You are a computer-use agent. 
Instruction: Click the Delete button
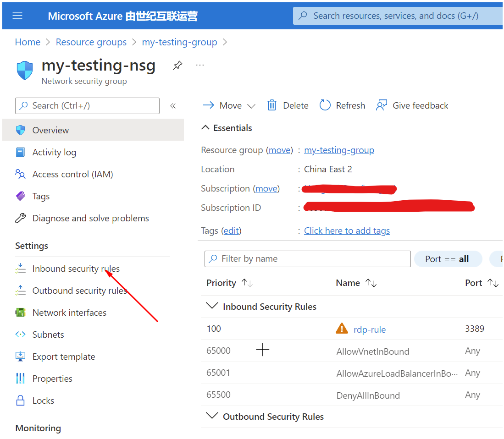click(x=288, y=105)
